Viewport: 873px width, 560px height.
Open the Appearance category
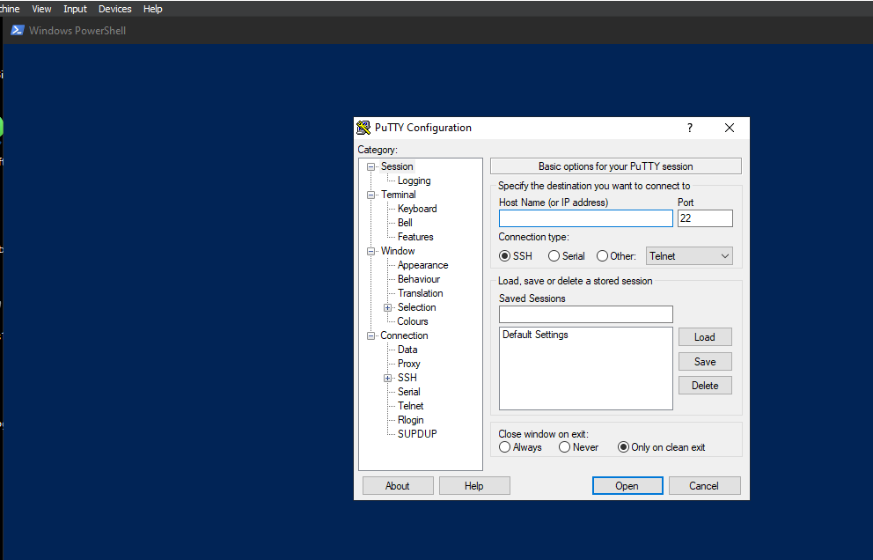pos(422,265)
